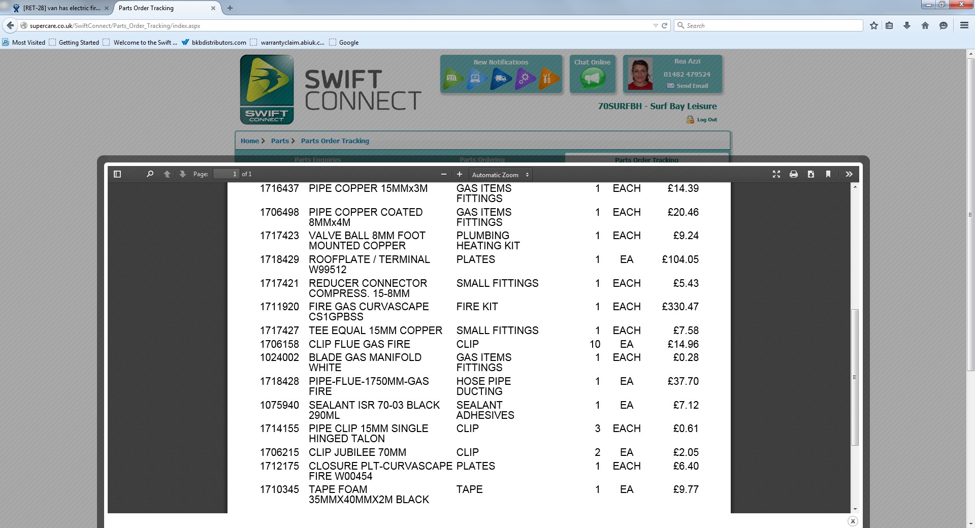Print the PDF document
Image resolution: width=975 pixels, height=528 pixels.
[x=794, y=174]
